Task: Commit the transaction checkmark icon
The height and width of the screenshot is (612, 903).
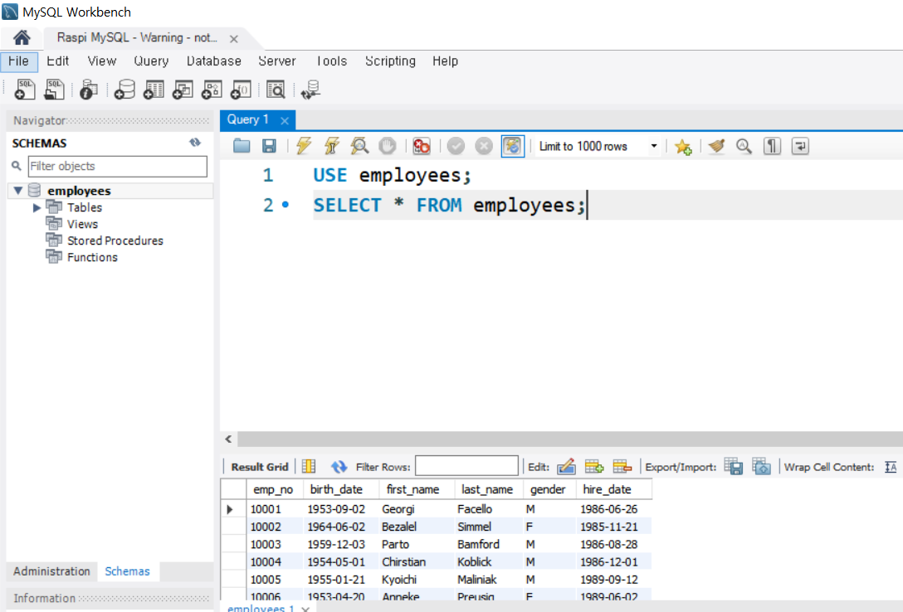Action: pyautogui.click(x=456, y=146)
